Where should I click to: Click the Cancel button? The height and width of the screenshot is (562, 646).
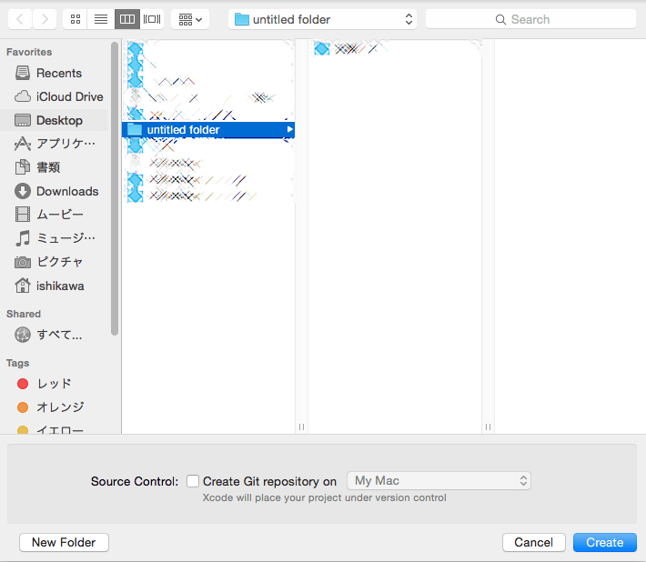point(533,542)
